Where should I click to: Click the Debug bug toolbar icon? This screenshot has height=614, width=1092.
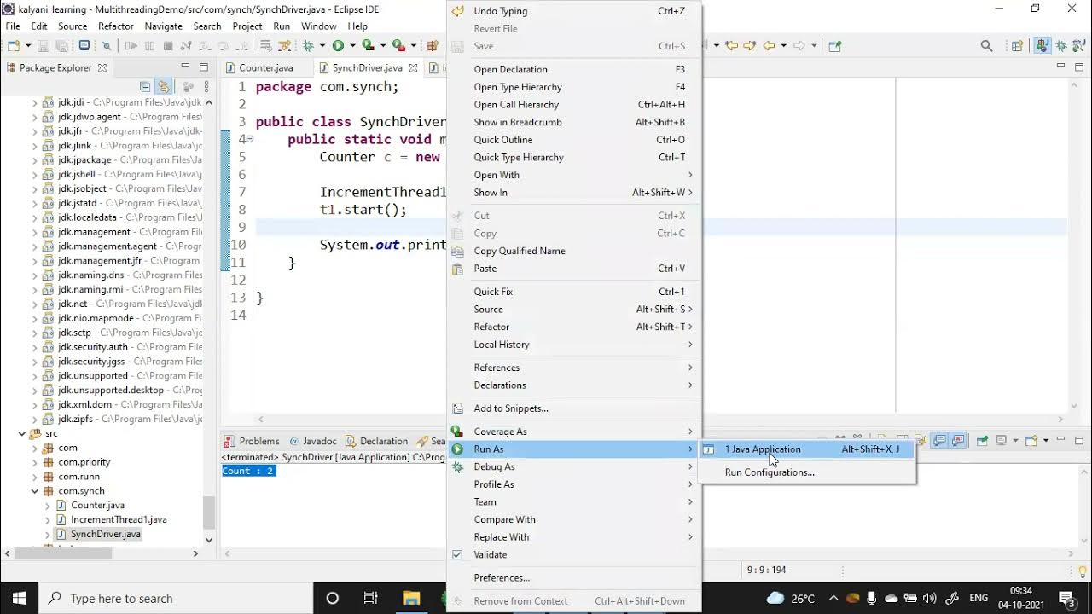307,46
